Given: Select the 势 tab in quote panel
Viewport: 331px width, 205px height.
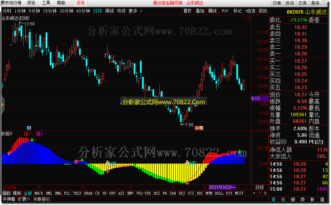Looking at the screenshot, I should point(302,199).
